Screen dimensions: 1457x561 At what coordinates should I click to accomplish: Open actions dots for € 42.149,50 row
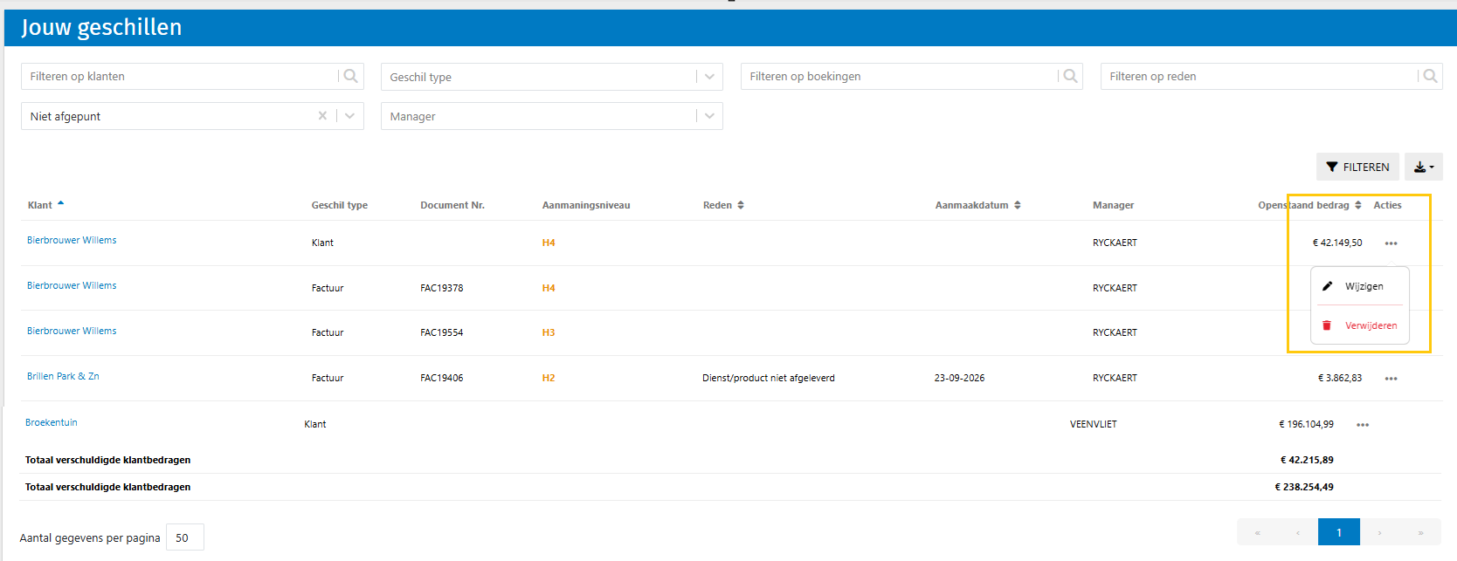[x=1391, y=243]
